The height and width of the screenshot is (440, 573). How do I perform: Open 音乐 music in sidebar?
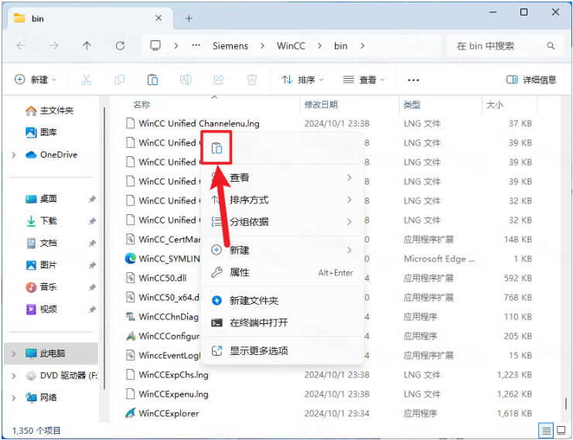(41, 287)
